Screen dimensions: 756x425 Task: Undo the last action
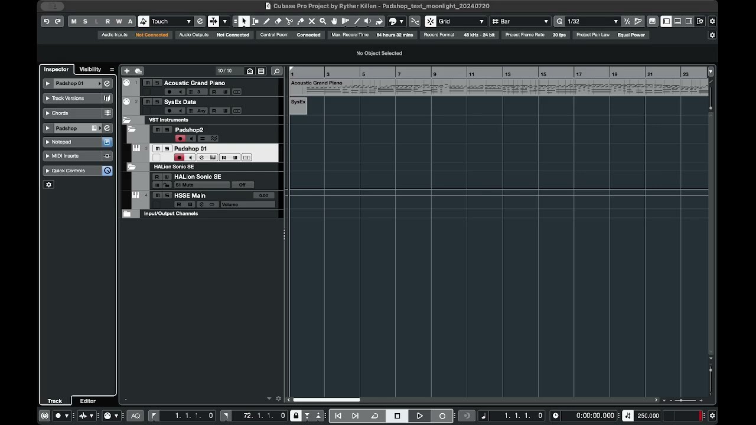(x=46, y=21)
